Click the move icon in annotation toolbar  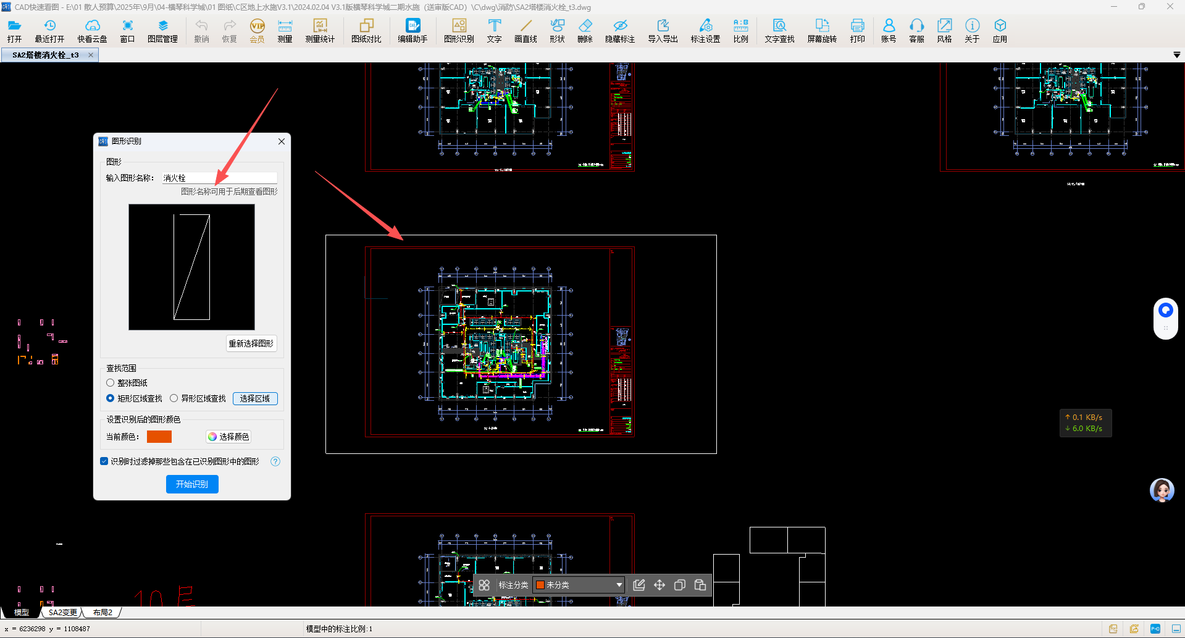(x=659, y=585)
